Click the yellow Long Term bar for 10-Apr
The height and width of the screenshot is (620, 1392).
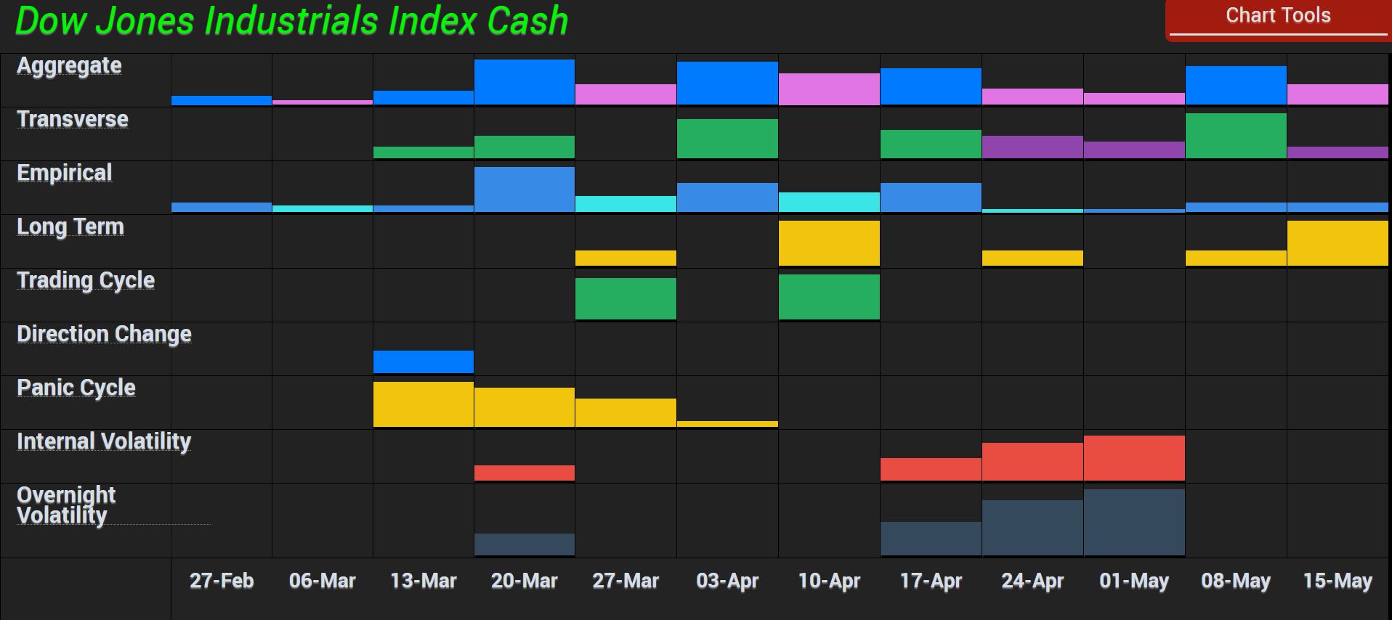pyautogui.click(x=828, y=243)
